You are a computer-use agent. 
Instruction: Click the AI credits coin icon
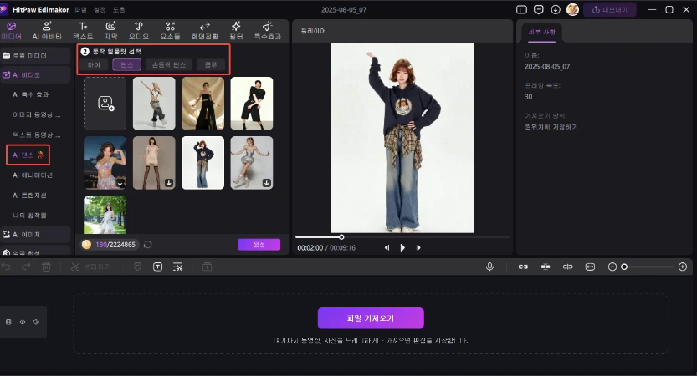pos(87,245)
